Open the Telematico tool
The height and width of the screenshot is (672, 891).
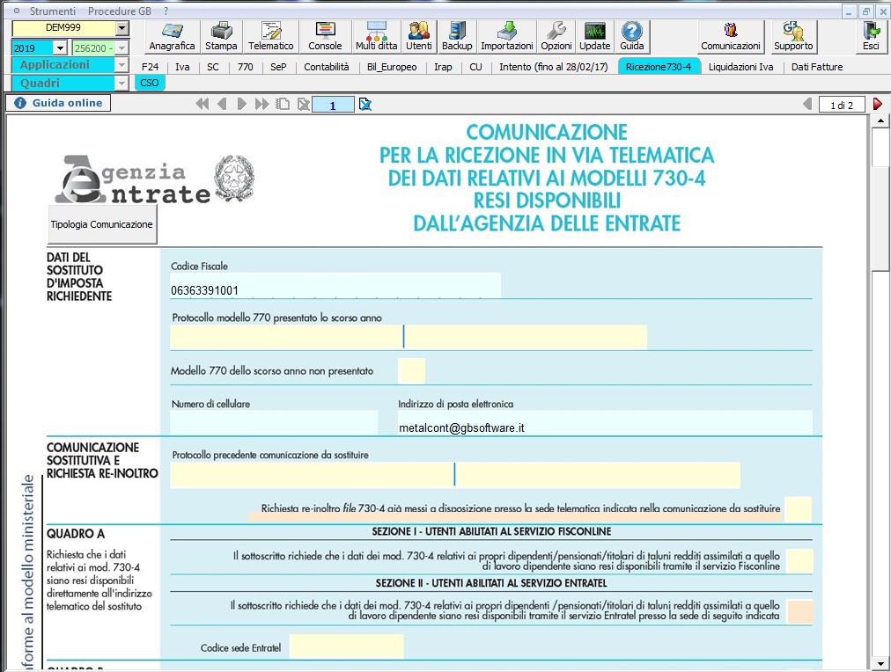pyautogui.click(x=270, y=36)
